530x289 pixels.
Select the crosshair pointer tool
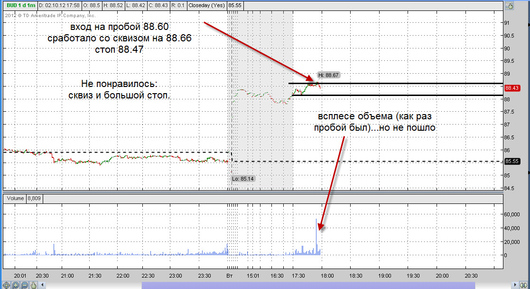click(7, 285)
